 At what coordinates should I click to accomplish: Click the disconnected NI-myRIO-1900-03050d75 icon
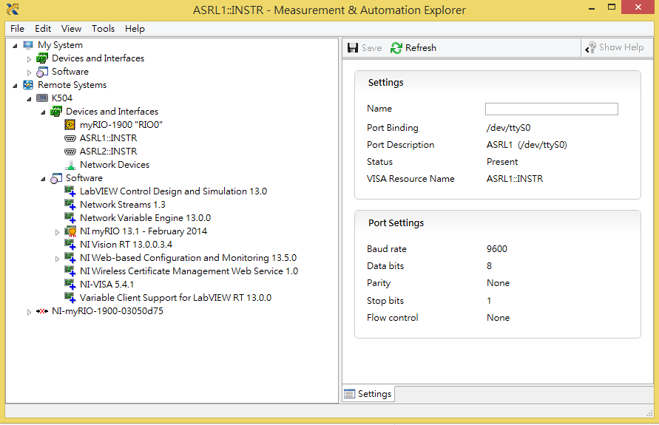pyautogui.click(x=42, y=311)
